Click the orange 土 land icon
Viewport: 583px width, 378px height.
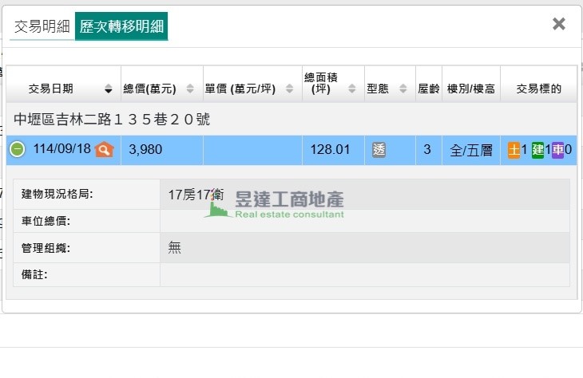pyautogui.click(x=514, y=149)
